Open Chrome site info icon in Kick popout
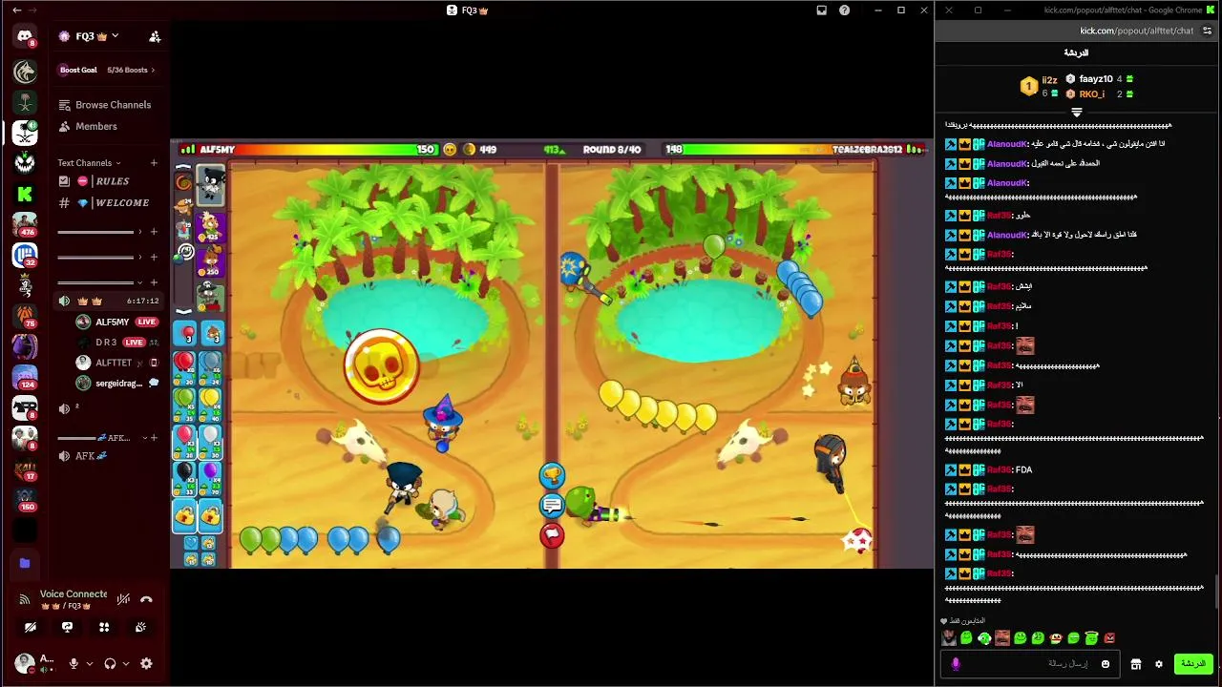This screenshot has height=687, width=1222. (1207, 31)
